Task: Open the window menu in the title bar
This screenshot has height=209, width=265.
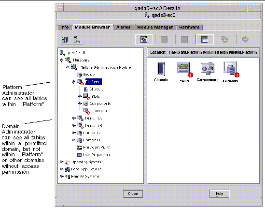Action: click(60, 8)
